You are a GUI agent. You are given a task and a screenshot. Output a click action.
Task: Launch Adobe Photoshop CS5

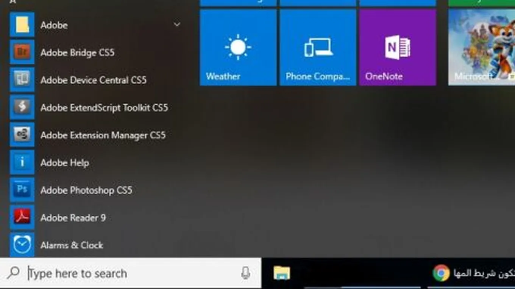(x=86, y=190)
